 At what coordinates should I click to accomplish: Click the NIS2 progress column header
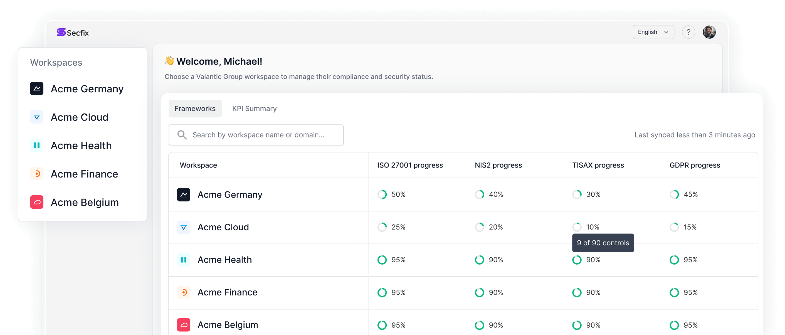point(498,165)
